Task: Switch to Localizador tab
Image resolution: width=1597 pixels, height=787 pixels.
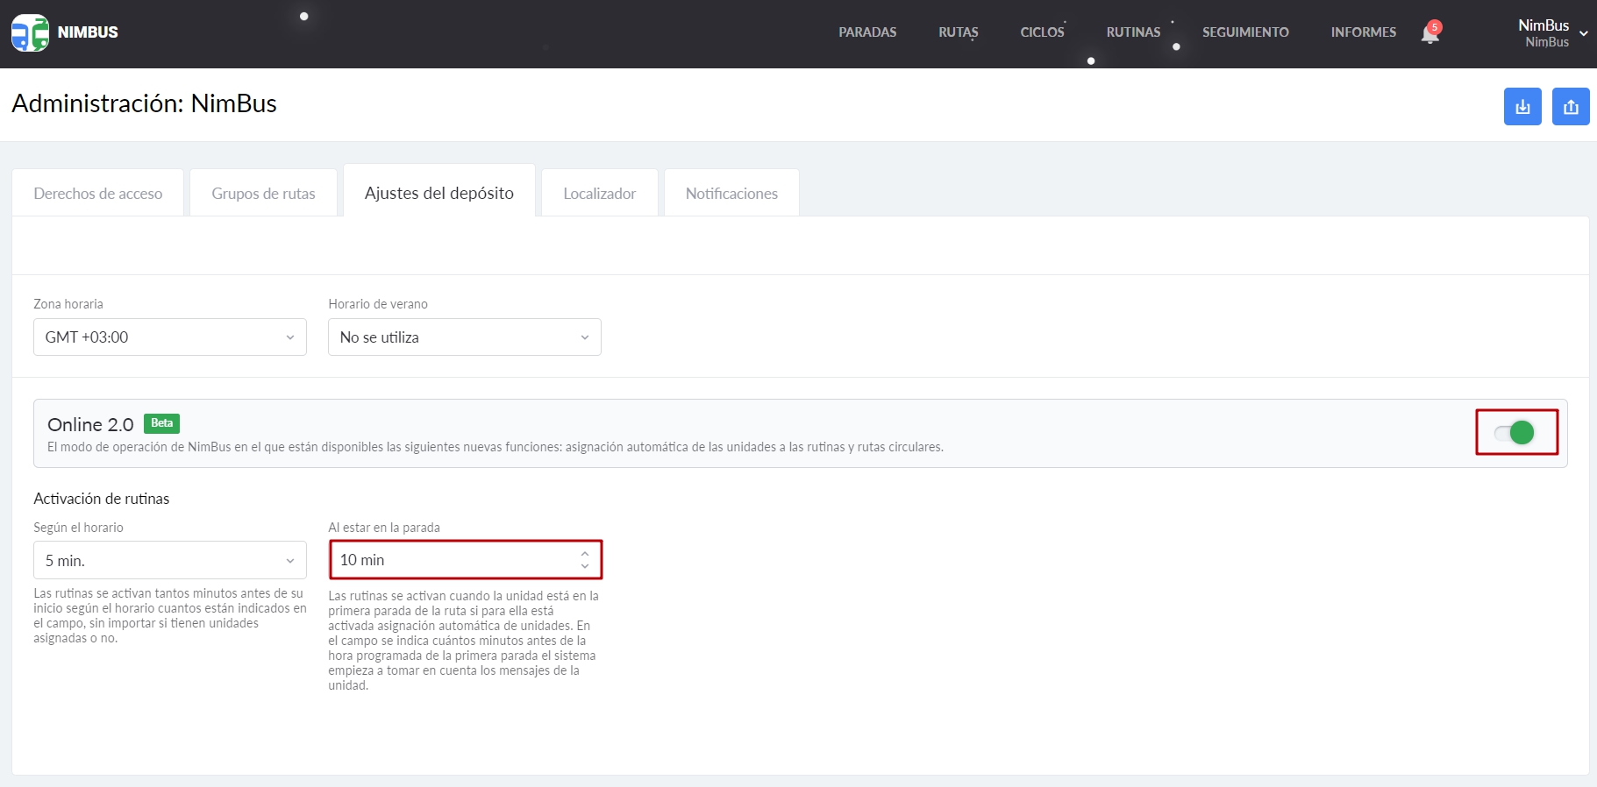Action: tap(600, 193)
